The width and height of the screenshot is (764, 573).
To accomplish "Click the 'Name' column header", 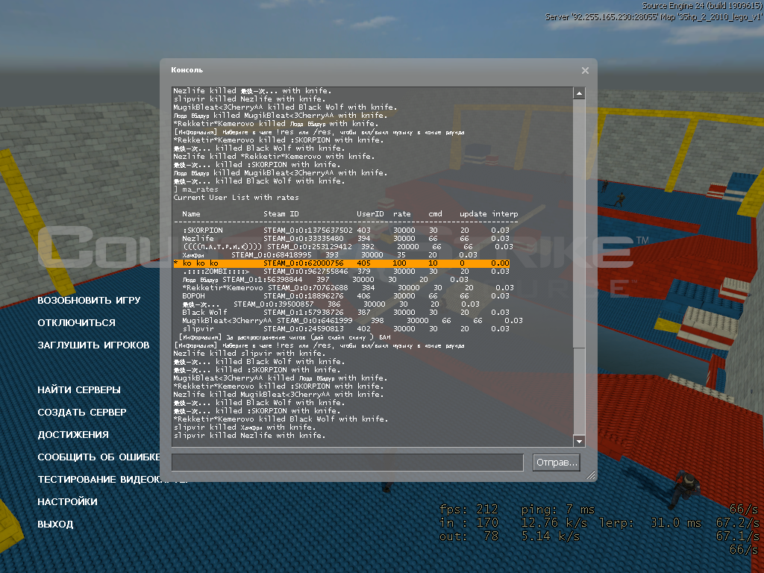I will click(x=191, y=214).
